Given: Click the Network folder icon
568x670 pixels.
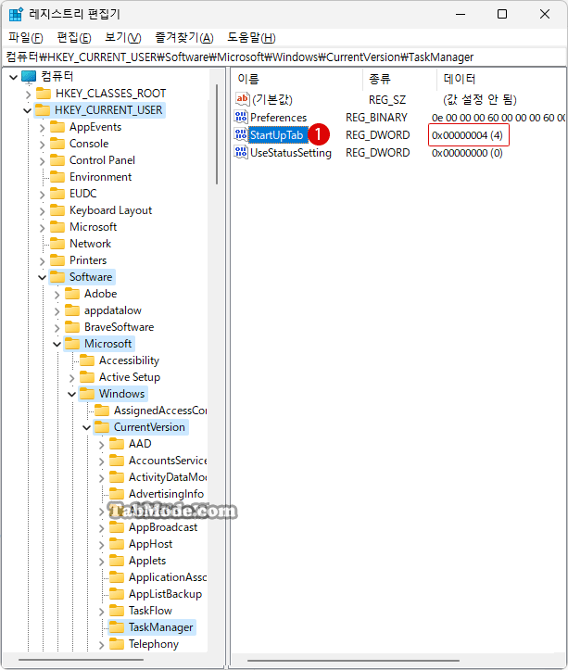Looking at the screenshot, I should click(57, 244).
